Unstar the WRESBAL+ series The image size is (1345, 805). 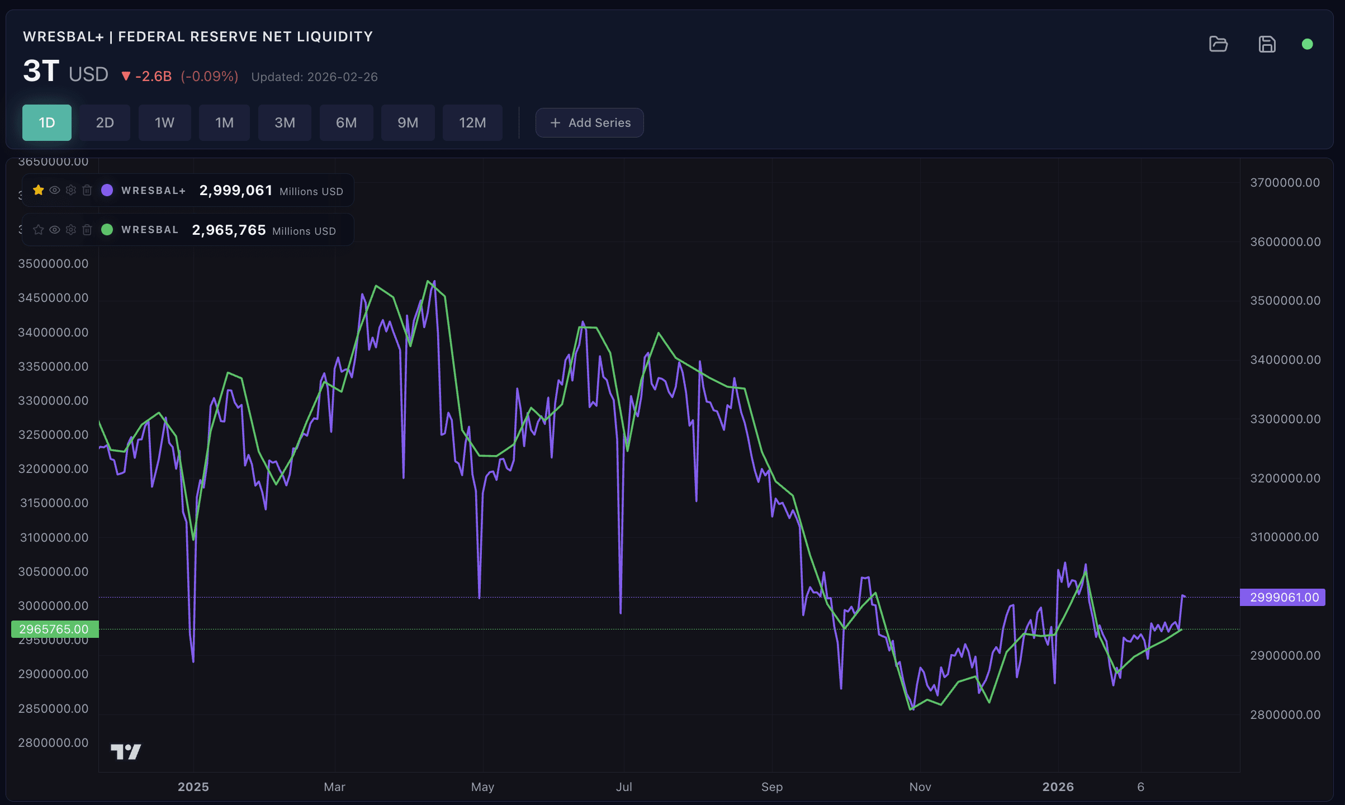[38, 190]
